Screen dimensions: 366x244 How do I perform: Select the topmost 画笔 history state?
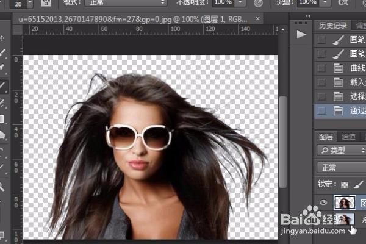(340, 40)
